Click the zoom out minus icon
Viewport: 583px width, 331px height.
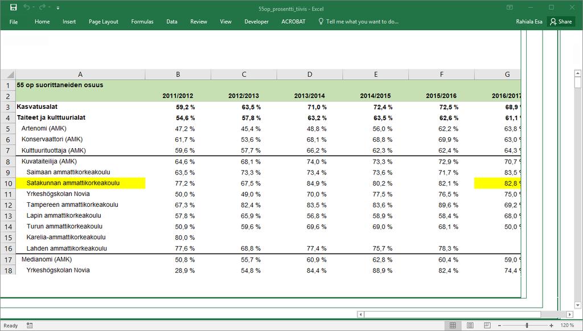[x=499, y=325]
